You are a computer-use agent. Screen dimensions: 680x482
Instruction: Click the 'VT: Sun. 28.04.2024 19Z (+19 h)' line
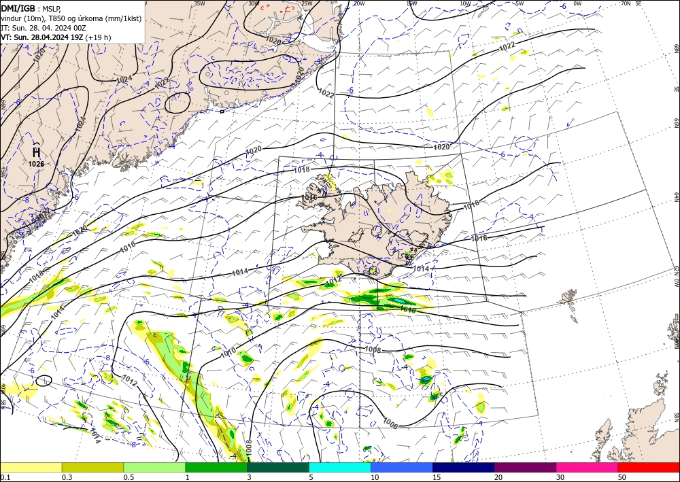tap(56, 37)
